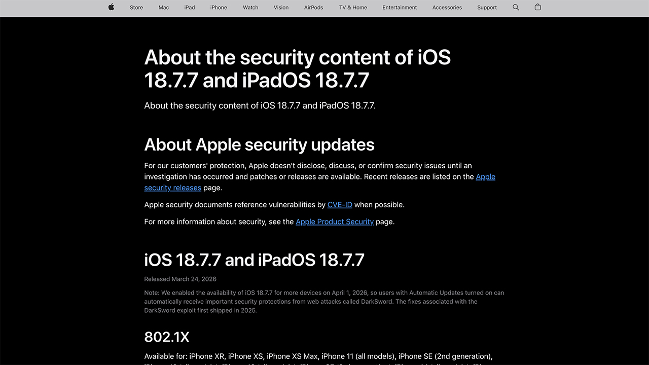
Task: Open the Accessories page
Action: pyautogui.click(x=447, y=8)
